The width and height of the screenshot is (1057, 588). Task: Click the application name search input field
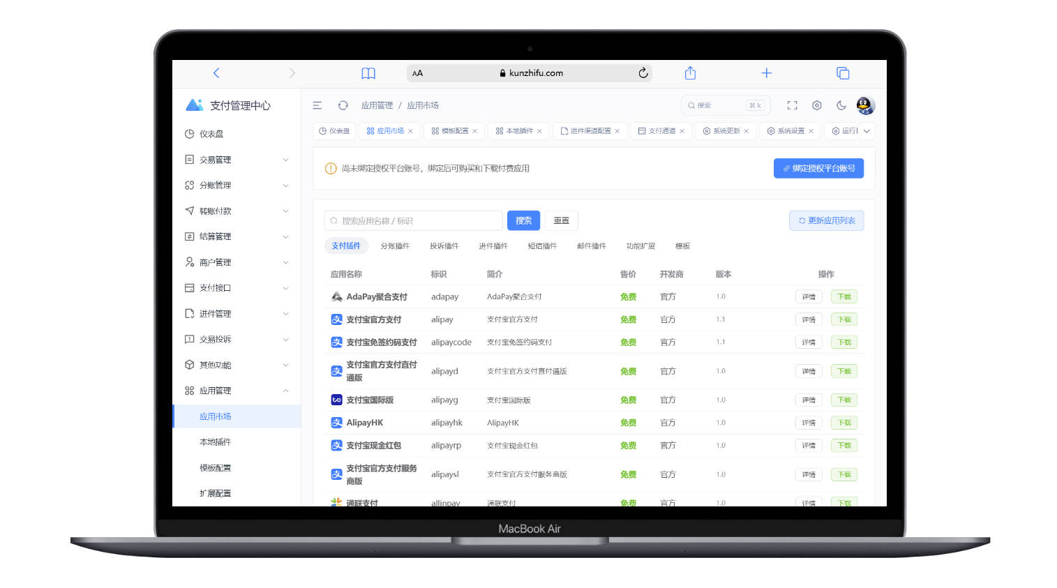412,220
